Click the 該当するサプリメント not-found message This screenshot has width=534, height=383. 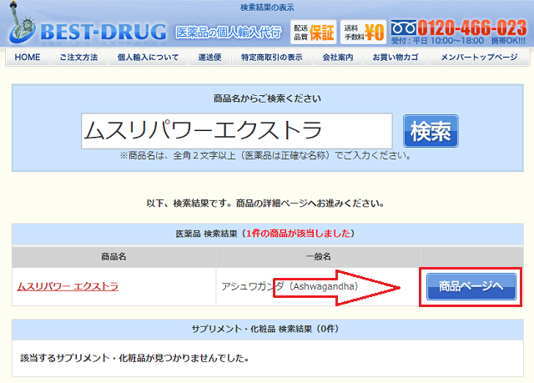[134, 358]
